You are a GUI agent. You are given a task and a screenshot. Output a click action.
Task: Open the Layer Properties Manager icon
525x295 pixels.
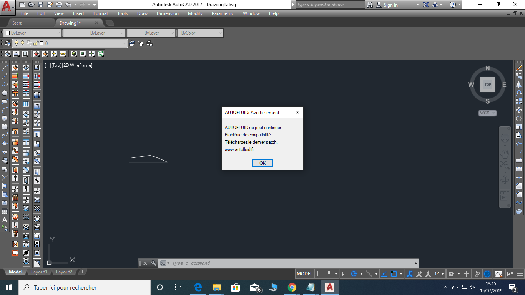coord(8,43)
